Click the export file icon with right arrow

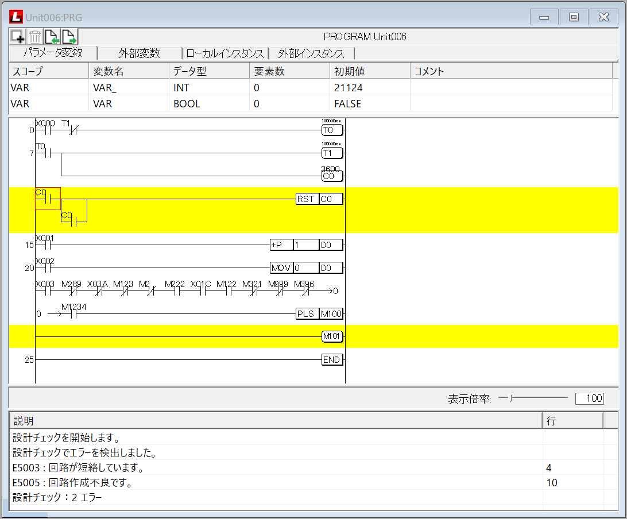[x=69, y=37]
